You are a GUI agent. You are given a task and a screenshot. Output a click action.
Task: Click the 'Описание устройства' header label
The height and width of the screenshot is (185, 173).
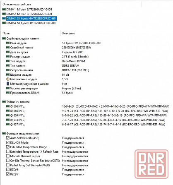[x=17, y=5]
